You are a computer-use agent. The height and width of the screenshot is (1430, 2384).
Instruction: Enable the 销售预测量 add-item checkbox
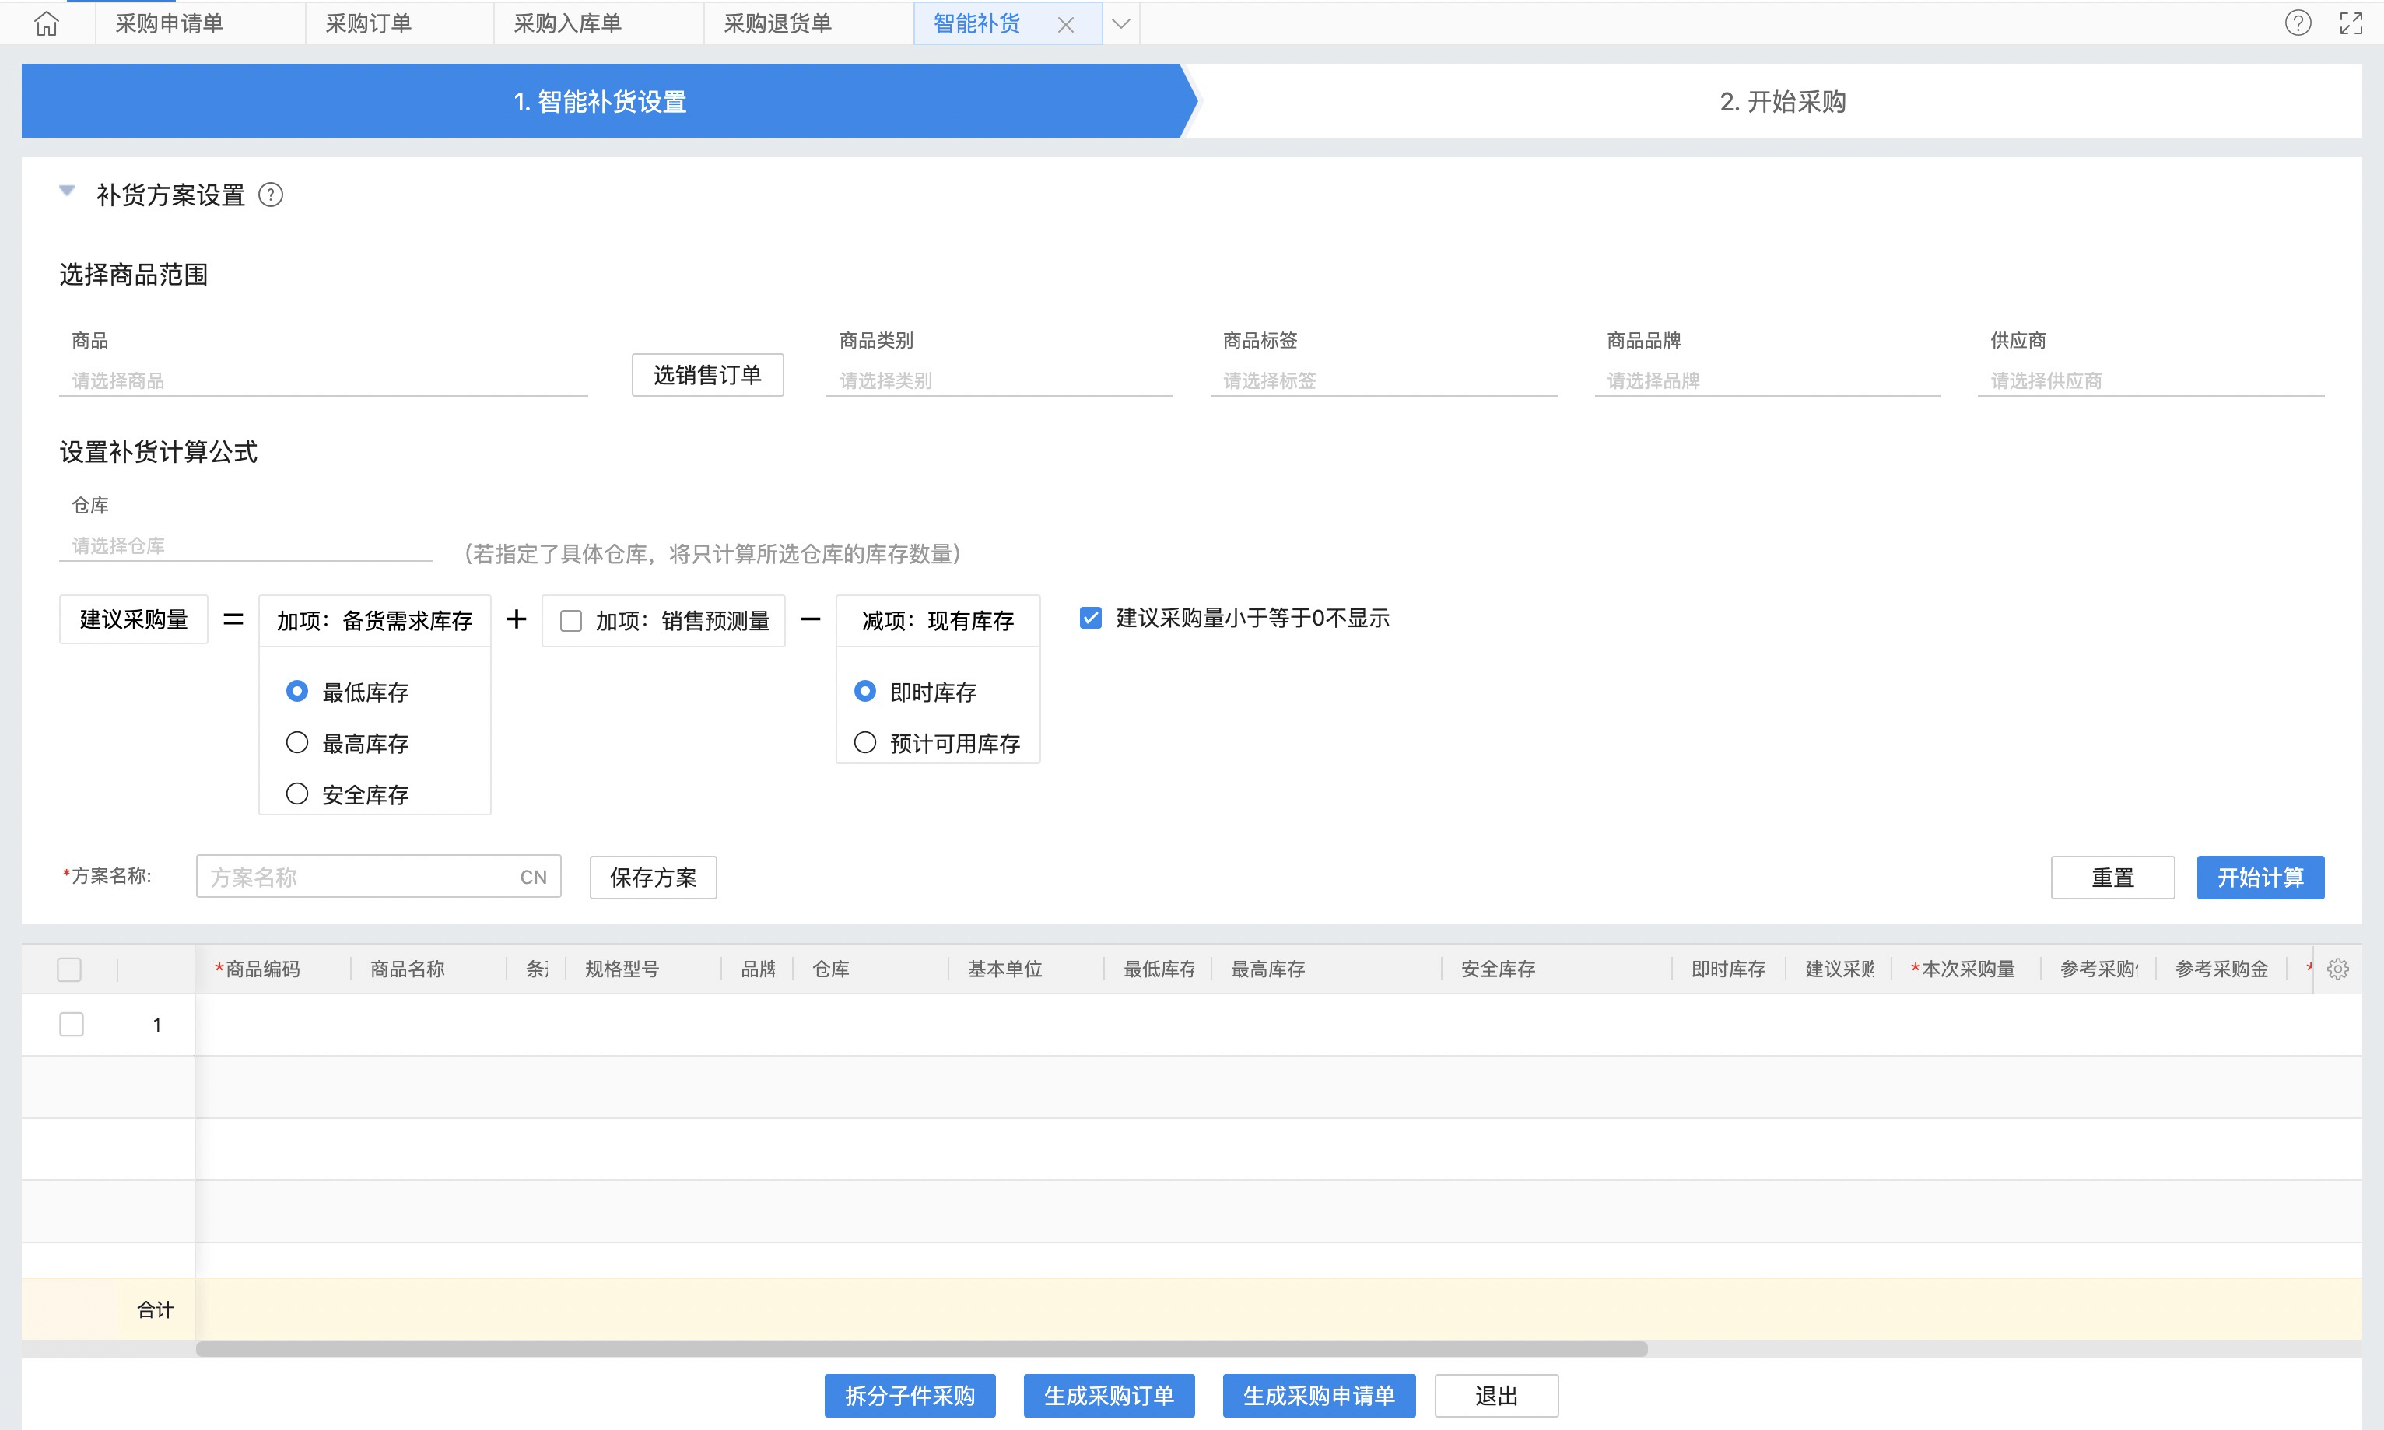coord(571,621)
